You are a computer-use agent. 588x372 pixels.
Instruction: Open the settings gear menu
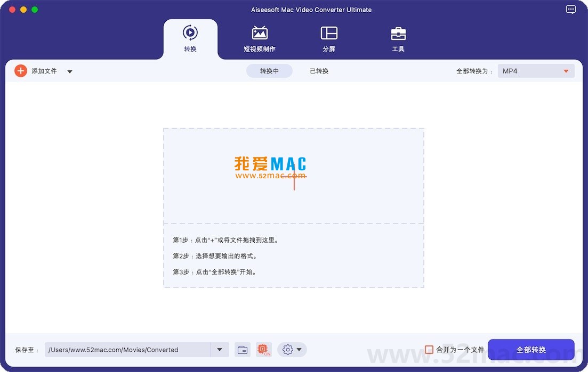292,350
